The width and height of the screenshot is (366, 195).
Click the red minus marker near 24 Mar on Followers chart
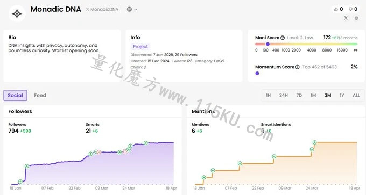coord(125,151)
